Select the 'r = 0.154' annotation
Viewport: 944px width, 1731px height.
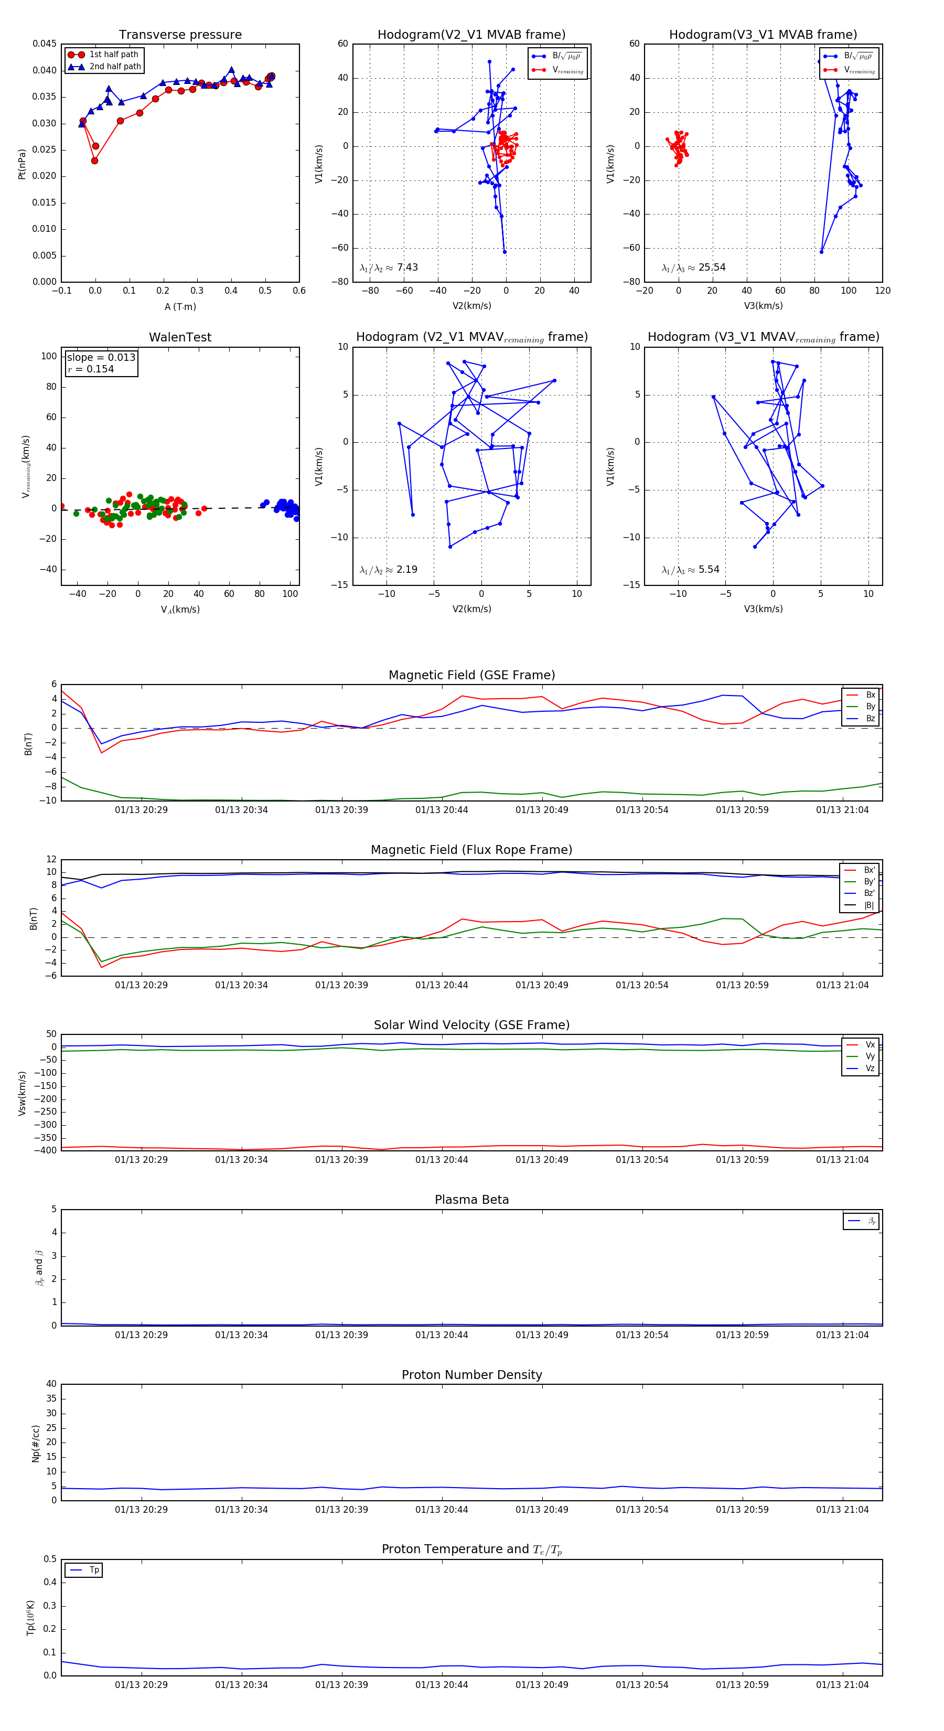tap(91, 369)
